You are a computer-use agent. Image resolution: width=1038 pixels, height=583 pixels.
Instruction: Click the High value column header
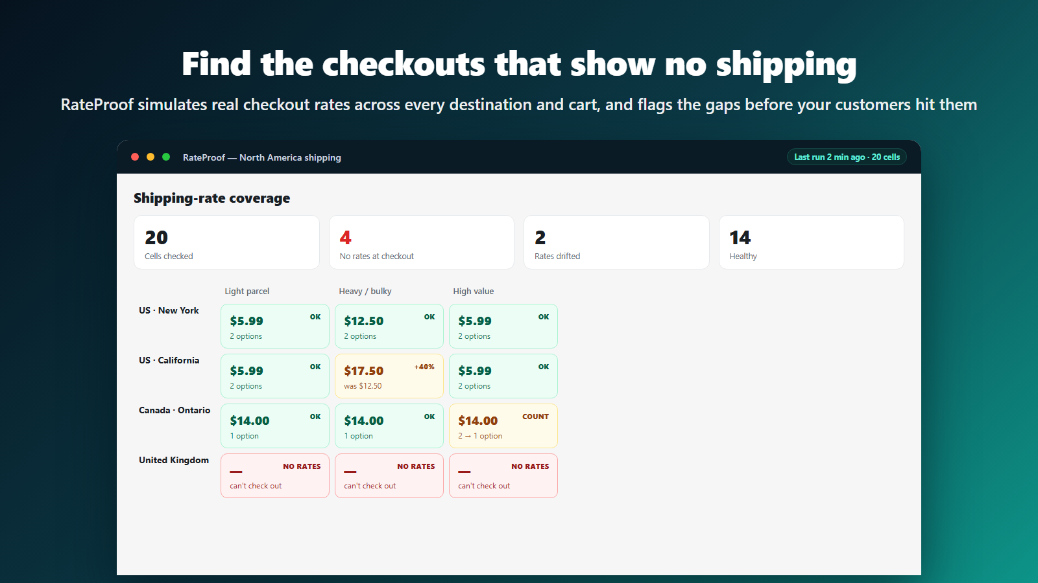click(474, 291)
